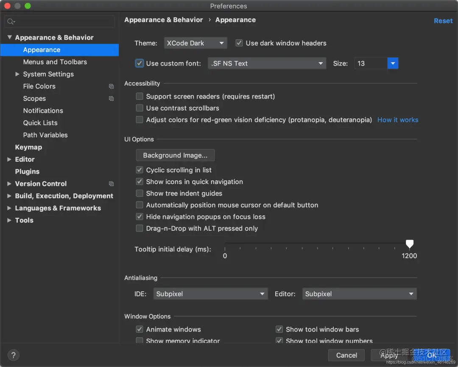
Task: Click the copy icon beside Version Control
Action: (x=111, y=184)
